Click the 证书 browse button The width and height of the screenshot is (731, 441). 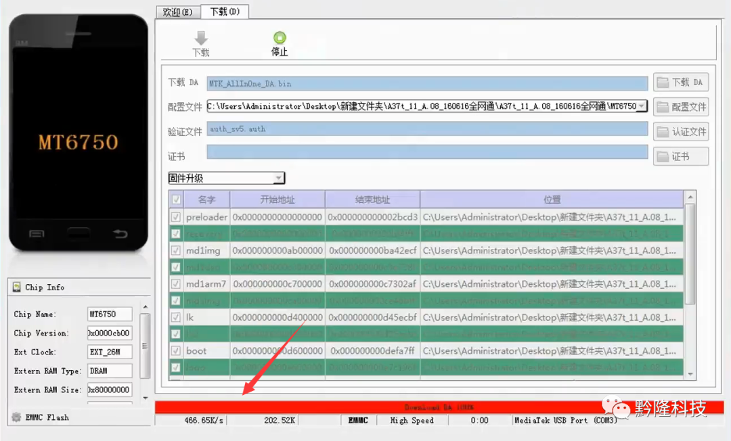tap(681, 156)
